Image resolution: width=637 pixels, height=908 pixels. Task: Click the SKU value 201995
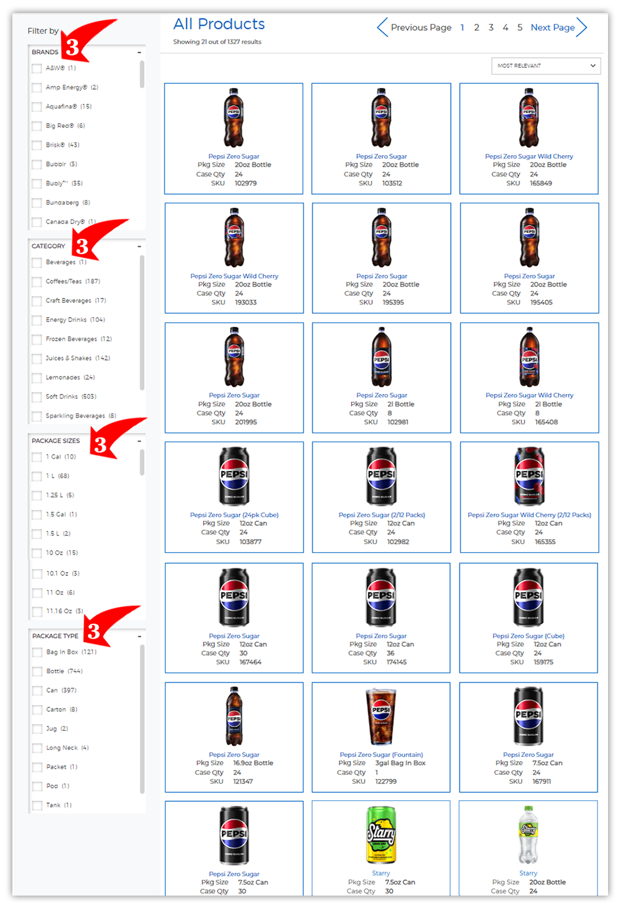(246, 422)
